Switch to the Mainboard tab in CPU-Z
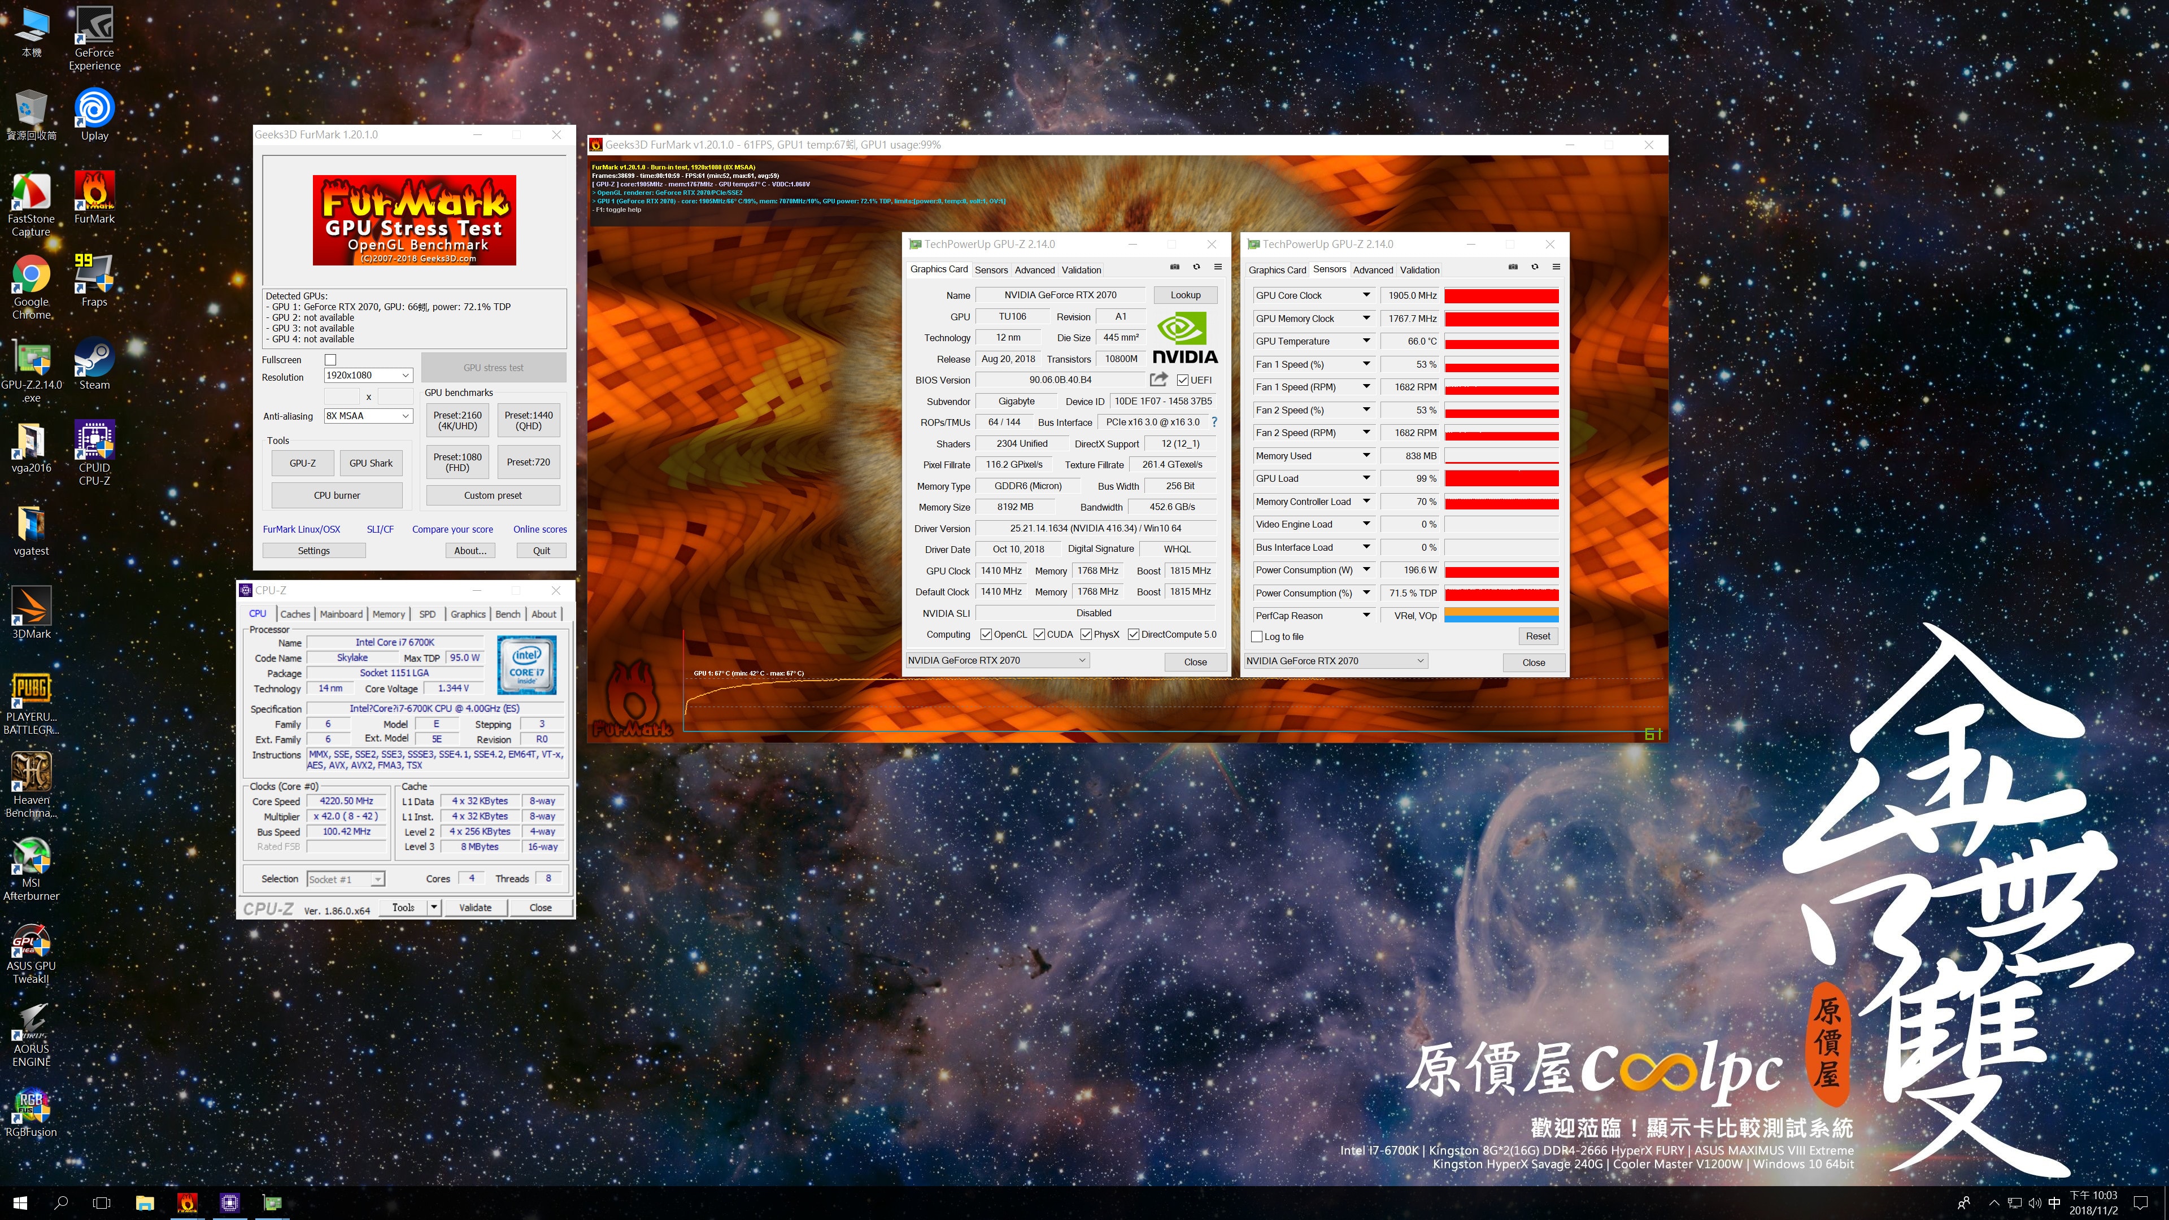Screen dimensions: 2169x1220 tap(341, 614)
